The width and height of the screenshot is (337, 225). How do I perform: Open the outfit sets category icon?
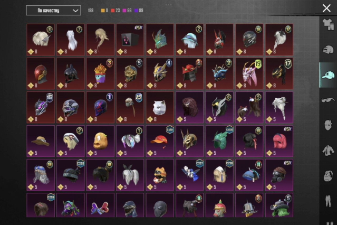coord(328,24)
